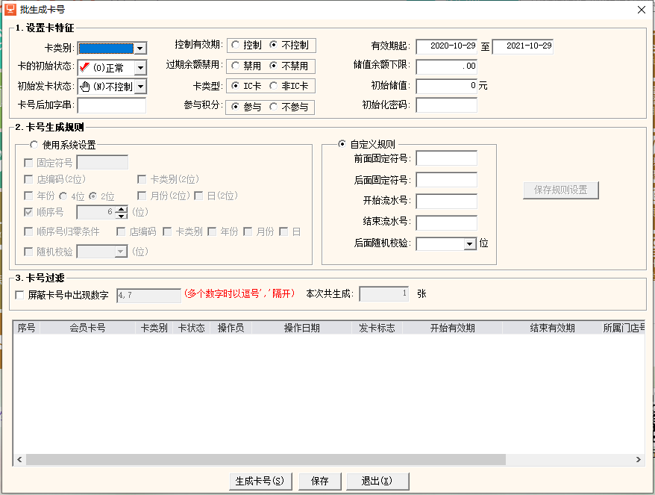This screenshot has width=655, height=495.
Task: Click the end date field 2021-10-29
Action: (522, 46)
